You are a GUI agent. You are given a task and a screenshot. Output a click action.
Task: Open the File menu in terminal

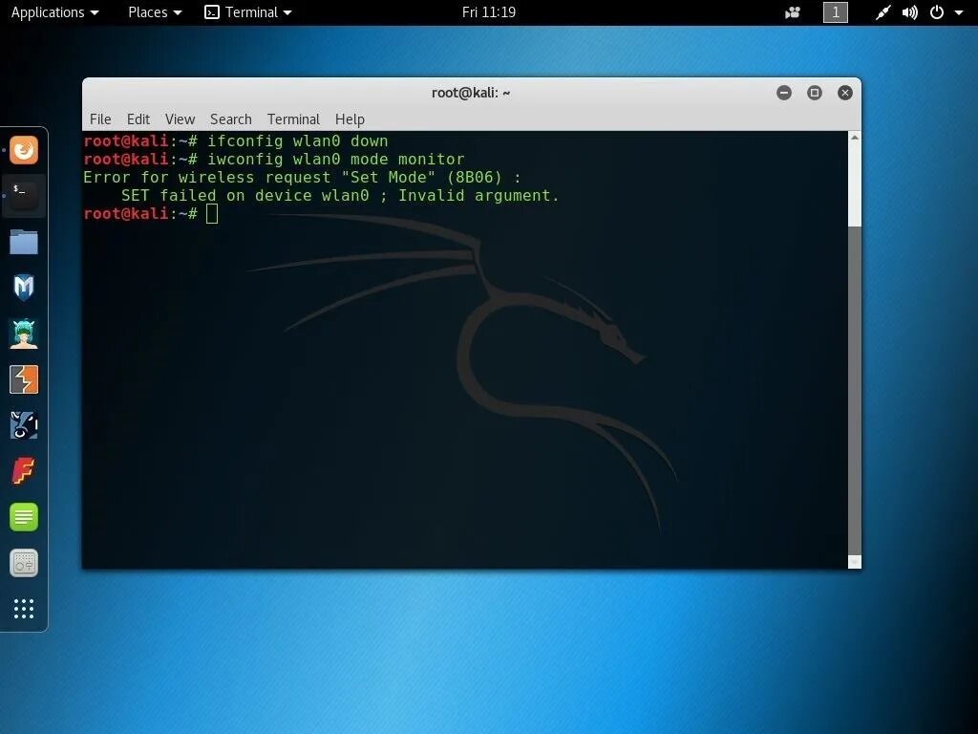(x=100, y=119)
